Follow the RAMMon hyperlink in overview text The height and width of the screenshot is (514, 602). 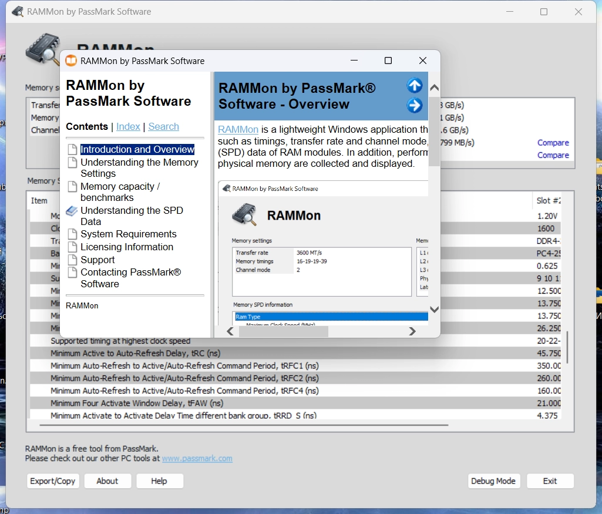point(238,129)
